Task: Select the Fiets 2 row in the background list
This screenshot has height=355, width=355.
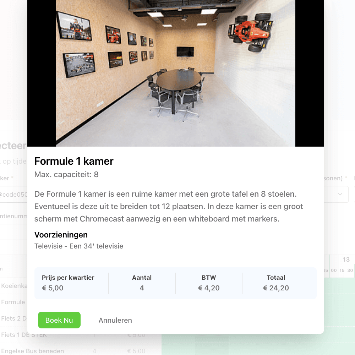Action: 13,318
